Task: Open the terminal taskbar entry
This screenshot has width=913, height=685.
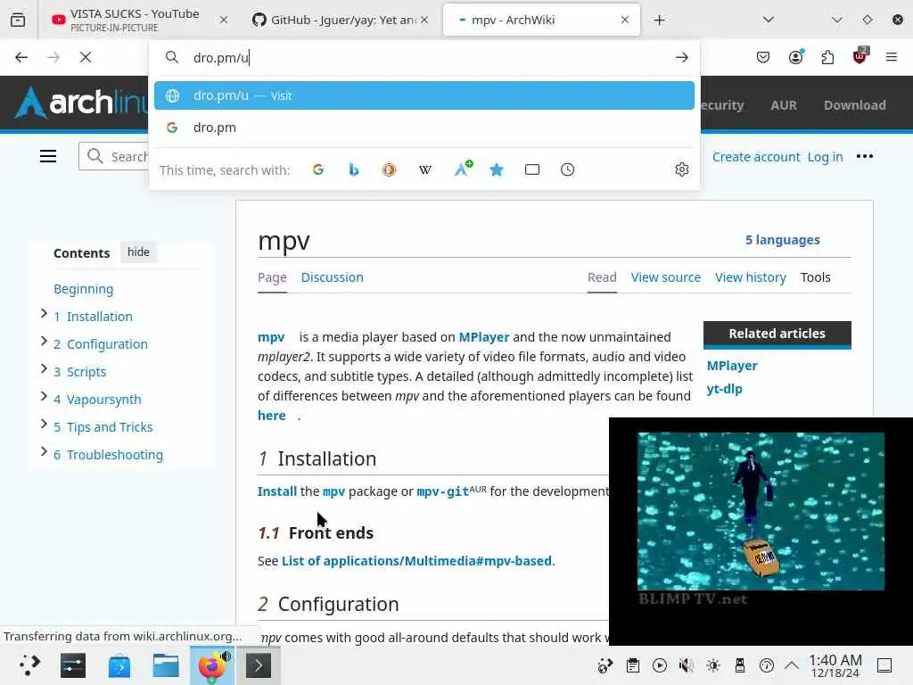Action: pyautogui.click(x=258, y=665)
